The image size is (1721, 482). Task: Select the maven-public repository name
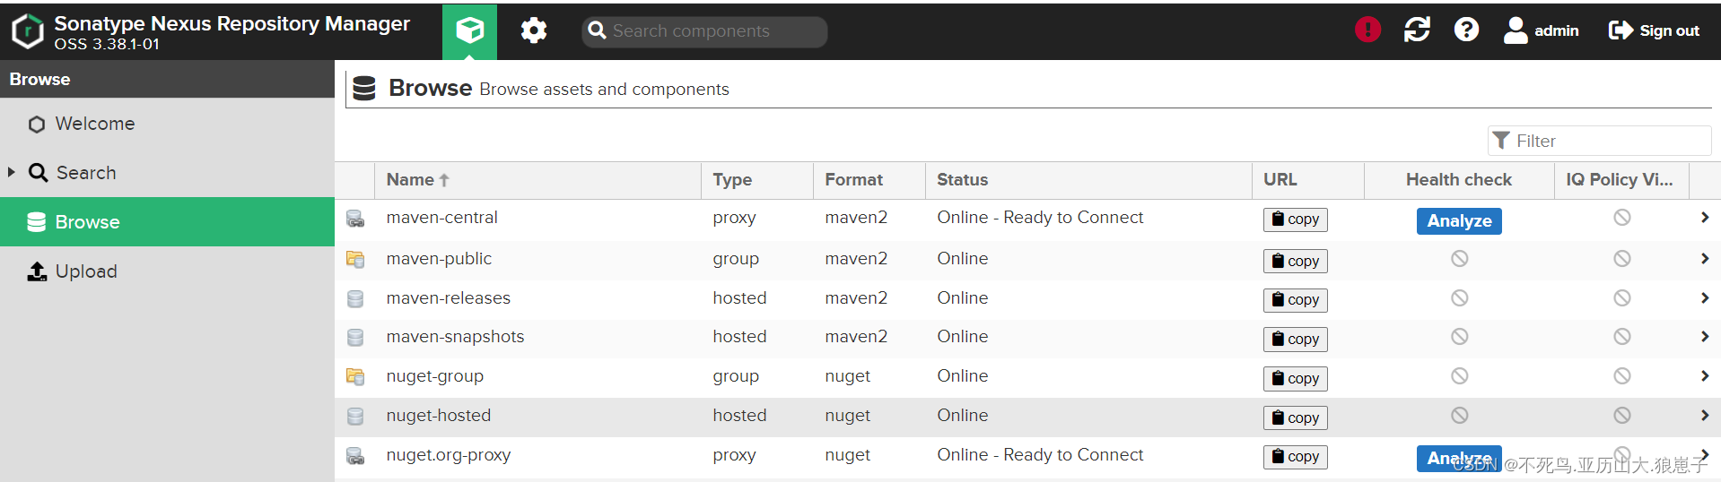[x=439, y=259]
